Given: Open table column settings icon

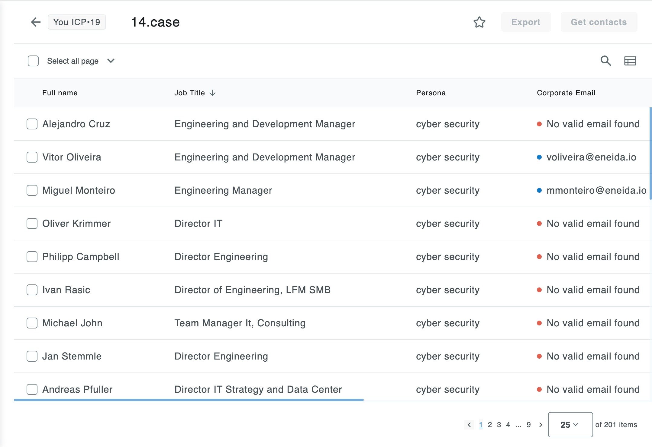Looking at the screenshot, I should [630, 61].
